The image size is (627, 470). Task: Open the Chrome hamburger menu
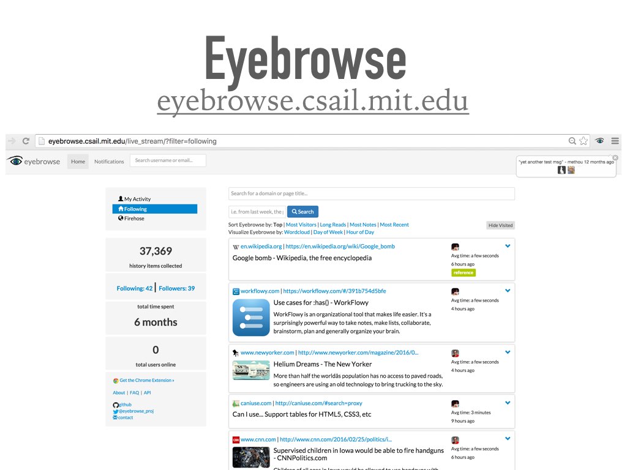[x=615, y=141]
